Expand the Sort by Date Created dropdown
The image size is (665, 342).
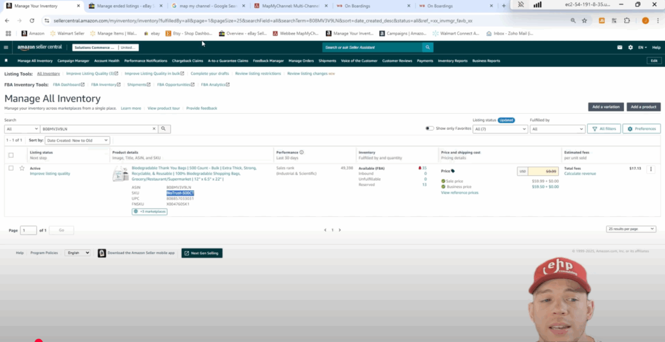click(x=77, y=140)
